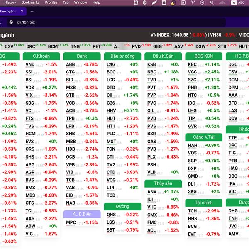
Task: Click the Đường sector header
Action: tap(122, 206)
